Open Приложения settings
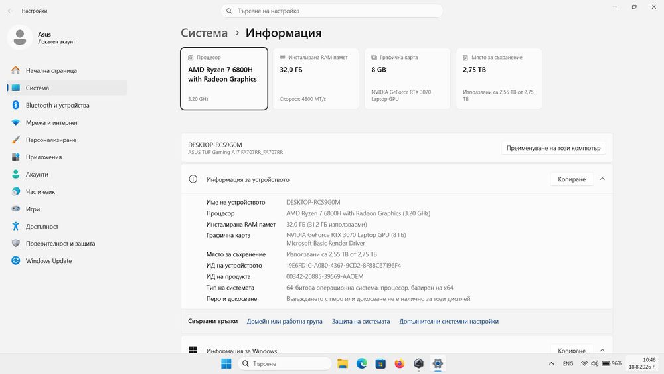664x374 pixels. pos(67,157)
